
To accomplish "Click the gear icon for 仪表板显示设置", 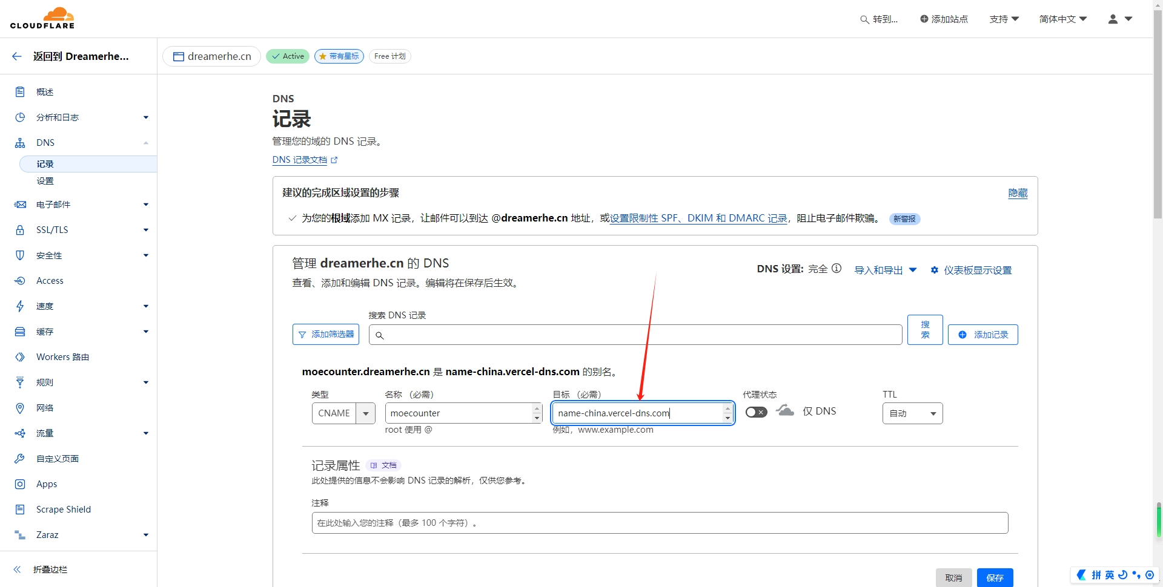I will (x=935, y=270).
